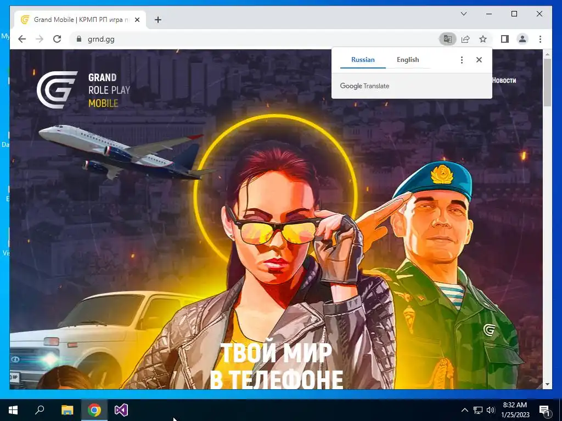
Task: Open the 8:32 AM clock and calendar
Action: coord(515,410)
